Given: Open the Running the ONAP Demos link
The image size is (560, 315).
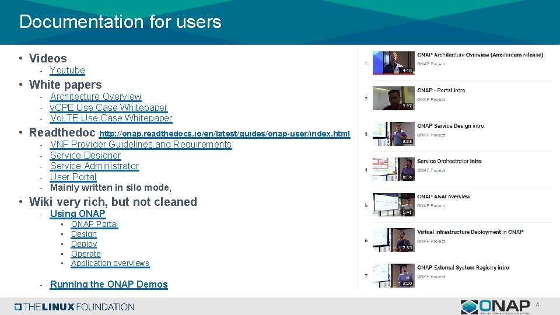Looking at the screenshot, I should point(109,284).
